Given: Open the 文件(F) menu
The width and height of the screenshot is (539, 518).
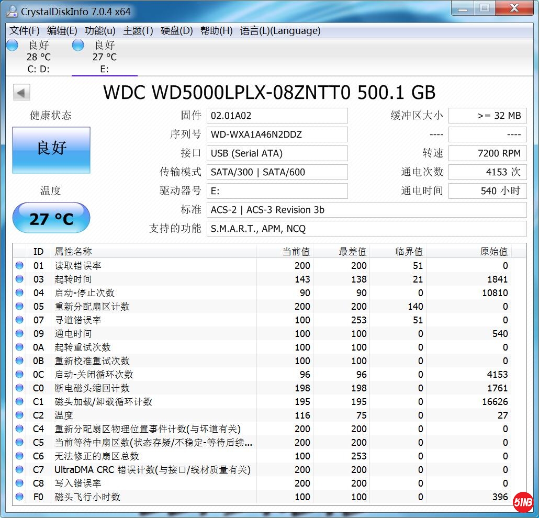Looking at the screenshot, I should click(x=25, y=31).
